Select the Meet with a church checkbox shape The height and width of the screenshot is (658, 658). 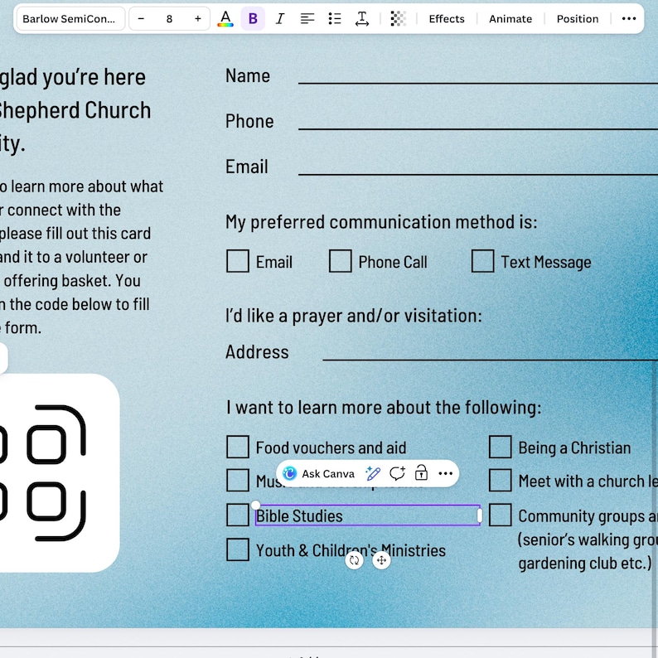click(501, 480)
